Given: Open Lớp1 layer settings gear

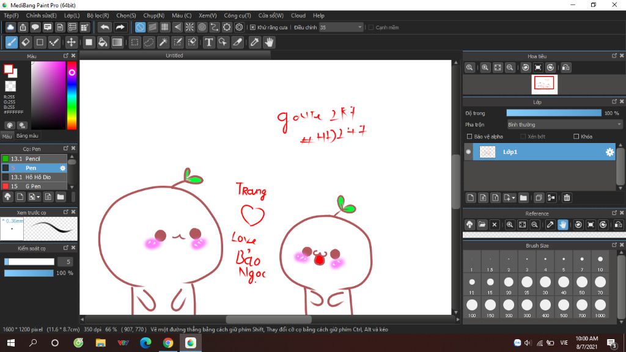Looking at the screenshot, I should tap(609, 152).
